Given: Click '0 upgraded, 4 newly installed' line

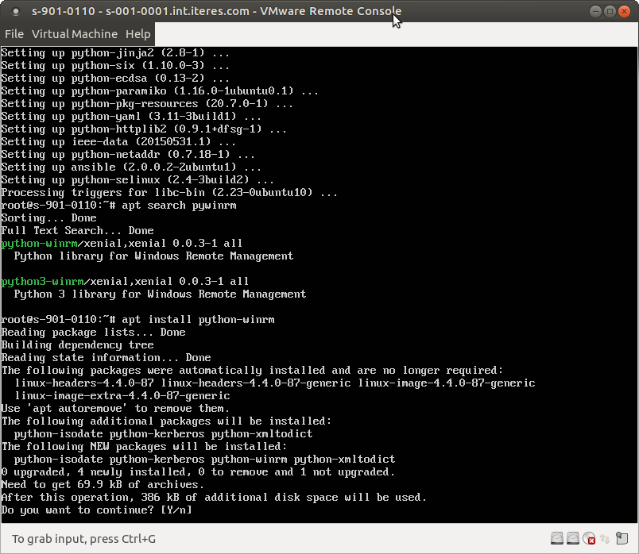Looking at the screenshot, I should pos(198,472).
